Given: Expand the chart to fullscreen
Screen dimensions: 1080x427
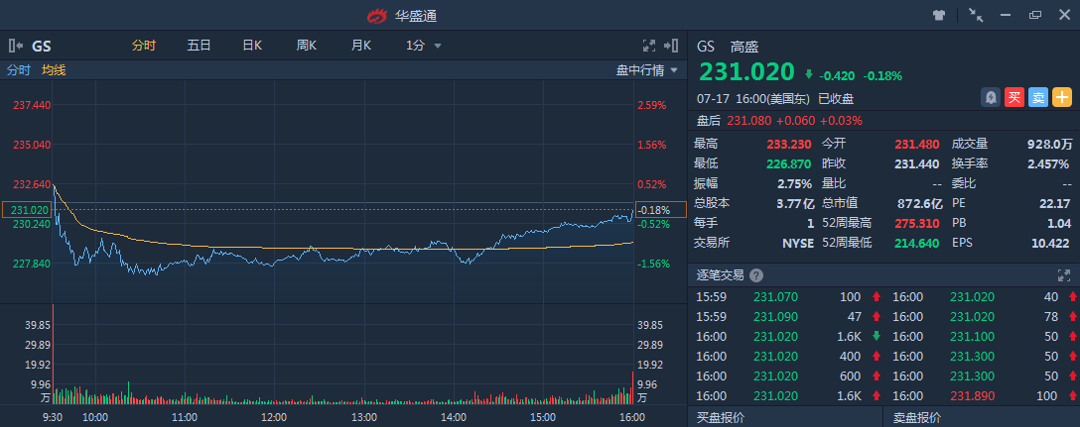Looking at the screenshot, I should coord(649,46).
